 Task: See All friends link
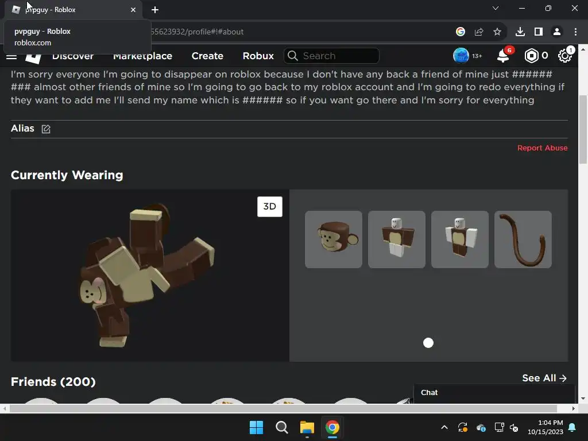[544, 378]
